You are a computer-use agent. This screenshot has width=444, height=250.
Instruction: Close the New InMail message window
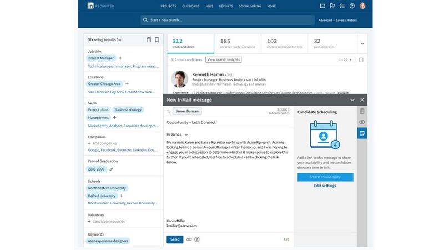coord(362,100)
